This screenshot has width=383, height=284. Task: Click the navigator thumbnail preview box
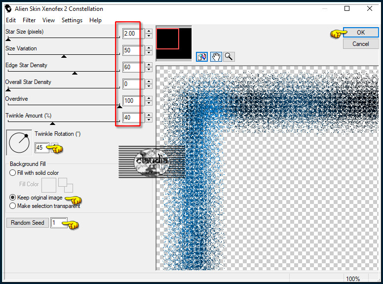pos(174,43)
